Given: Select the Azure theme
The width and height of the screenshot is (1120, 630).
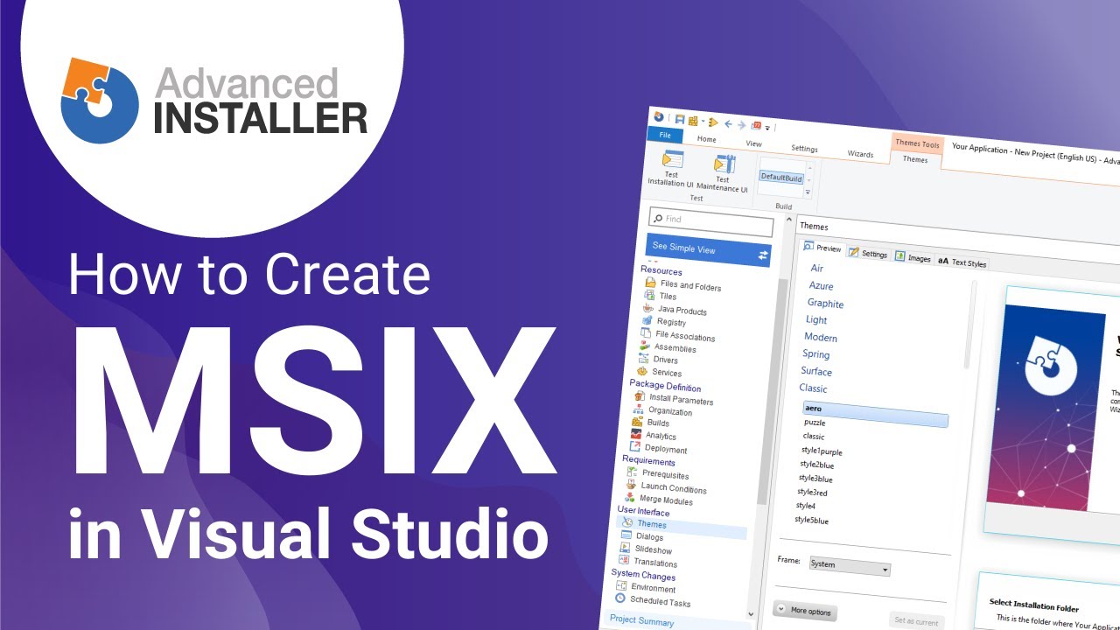Looking at the screenshot, I should click(x=821, y=285).
